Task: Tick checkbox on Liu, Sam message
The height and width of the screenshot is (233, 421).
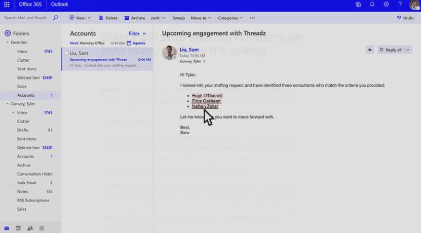Action: (66, 53)
